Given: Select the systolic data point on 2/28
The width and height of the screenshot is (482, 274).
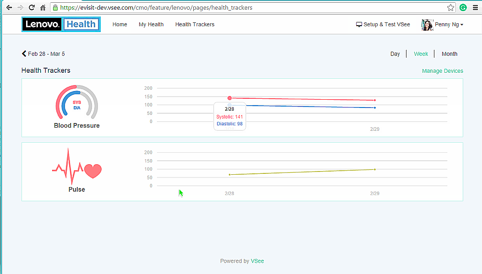Looking at the screenshot, I should point(230,98).
